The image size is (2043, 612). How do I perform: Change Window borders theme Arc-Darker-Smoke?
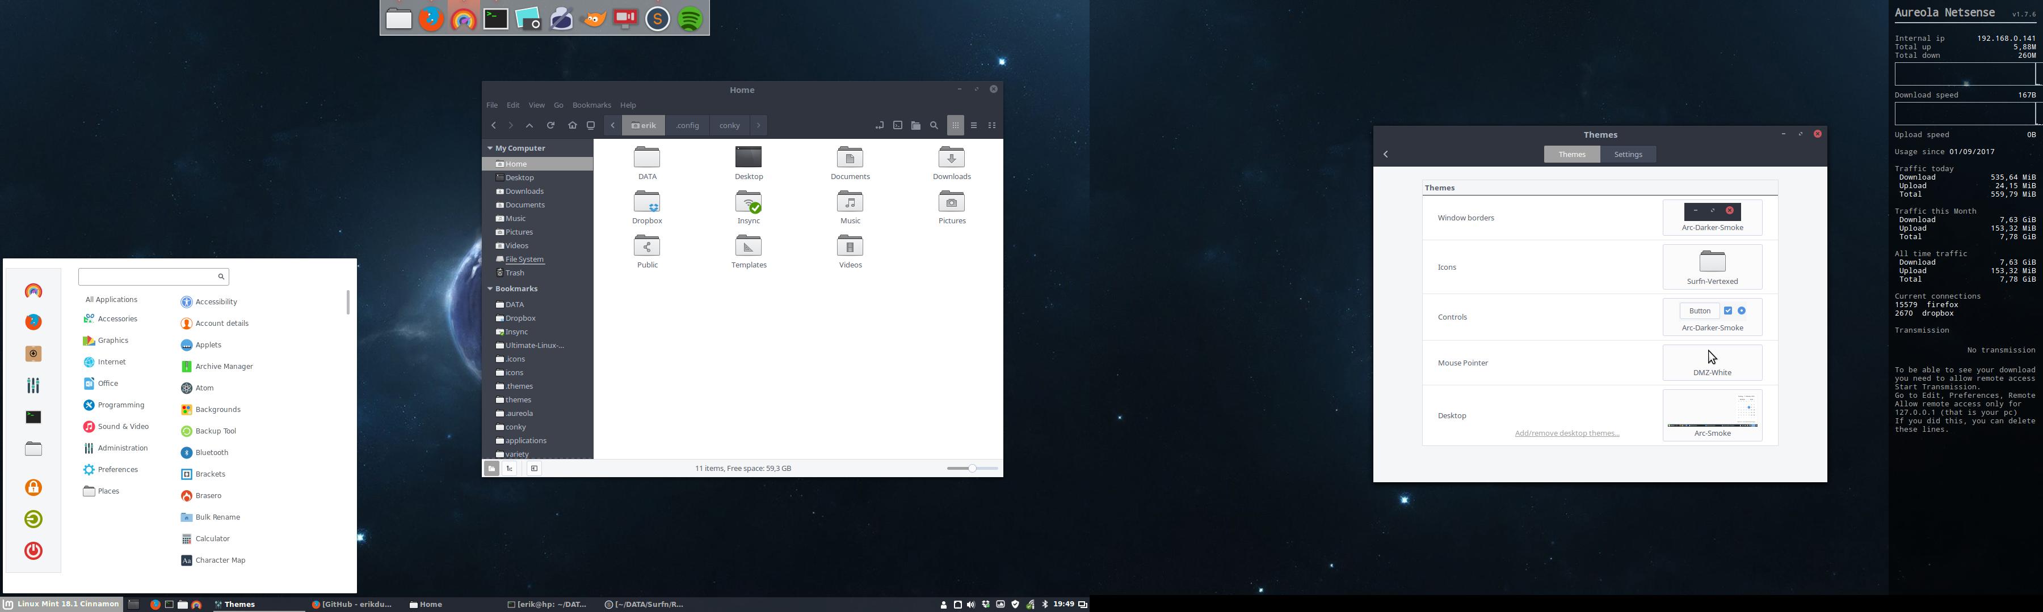click(x=1712, y=218)
